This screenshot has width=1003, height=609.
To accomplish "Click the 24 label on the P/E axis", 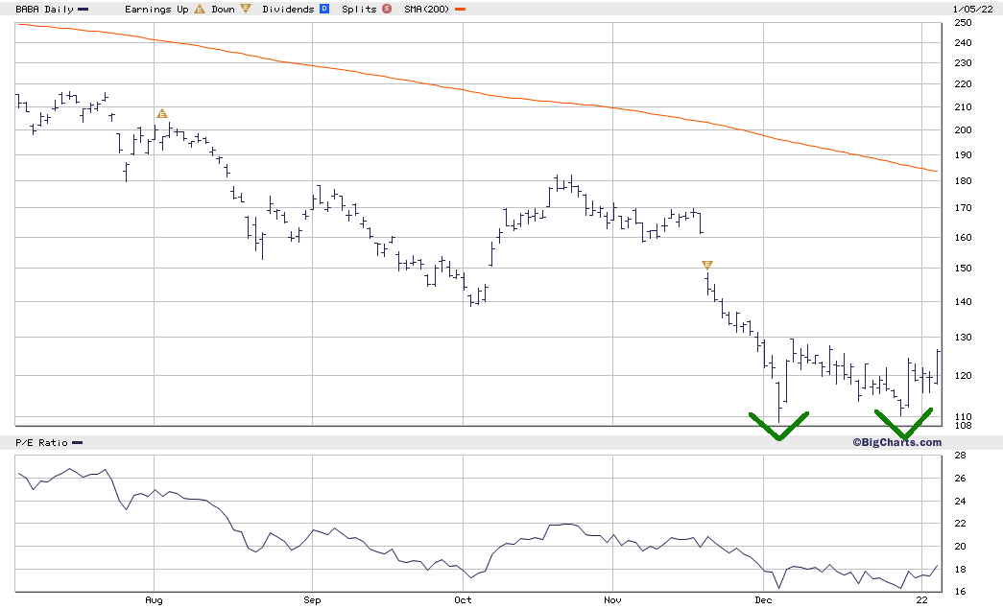I will 960,502.
